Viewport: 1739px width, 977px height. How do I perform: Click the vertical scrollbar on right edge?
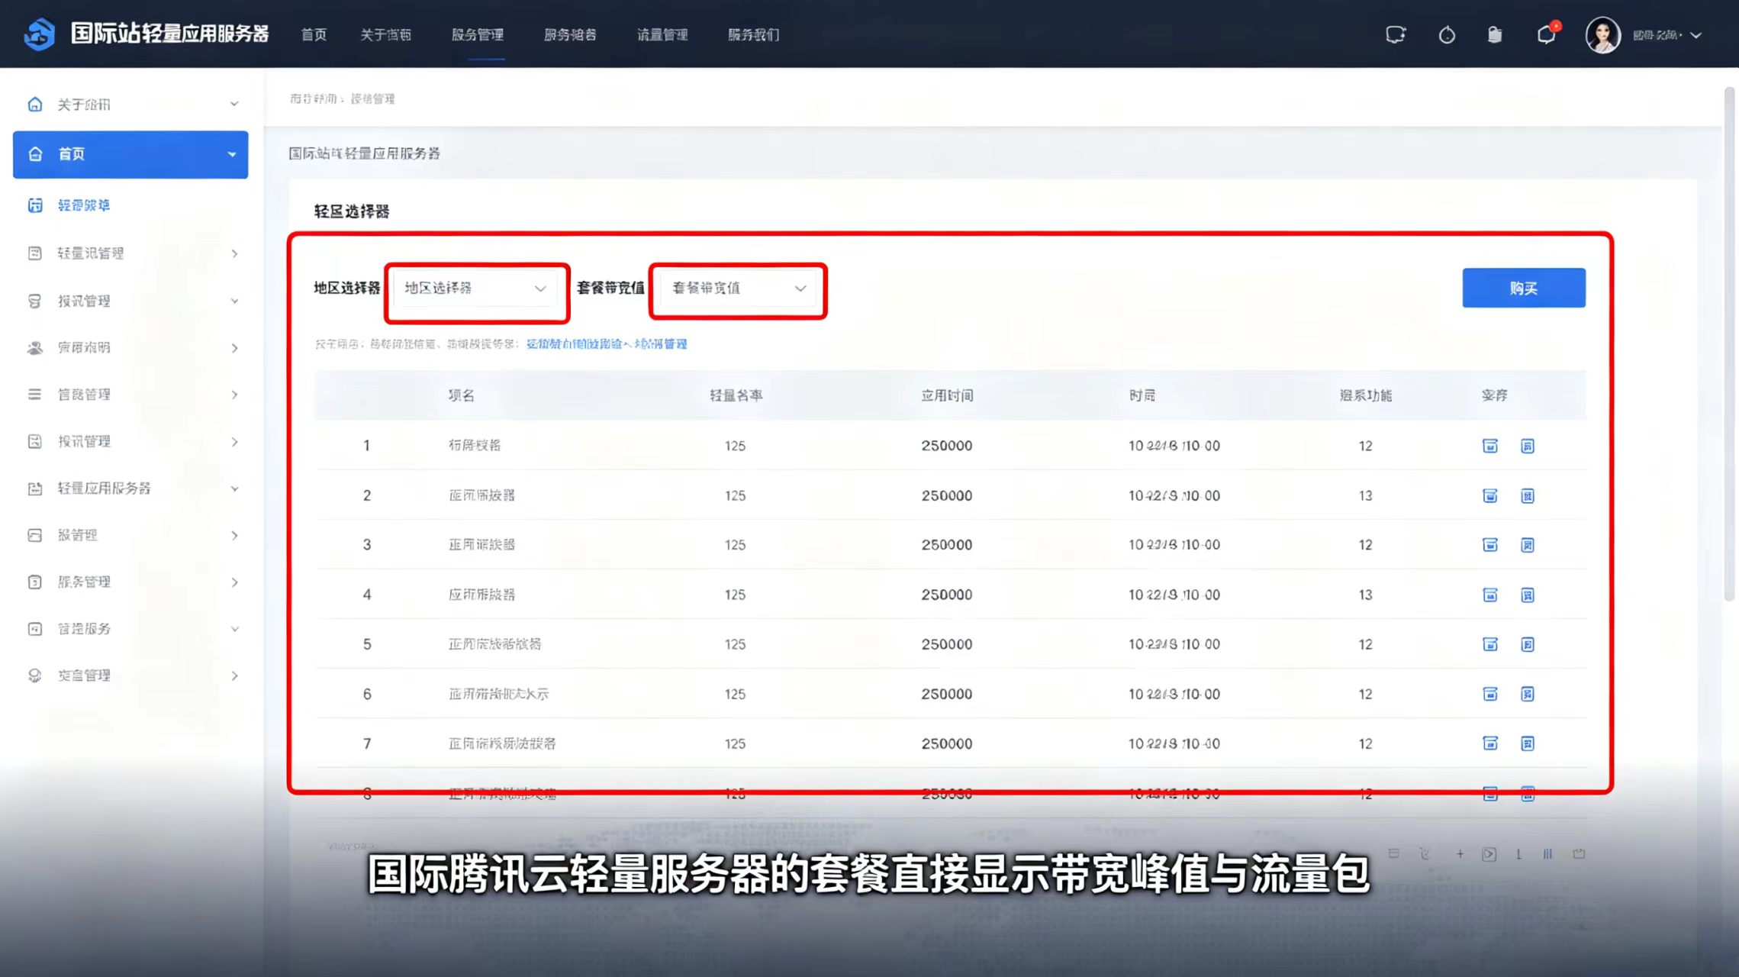[x=1729, y=343]
